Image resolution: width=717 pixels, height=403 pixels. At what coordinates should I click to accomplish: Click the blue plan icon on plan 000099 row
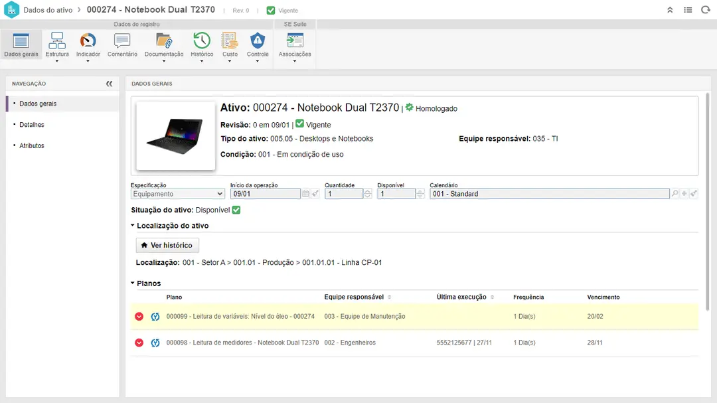[x=155, y=317]
